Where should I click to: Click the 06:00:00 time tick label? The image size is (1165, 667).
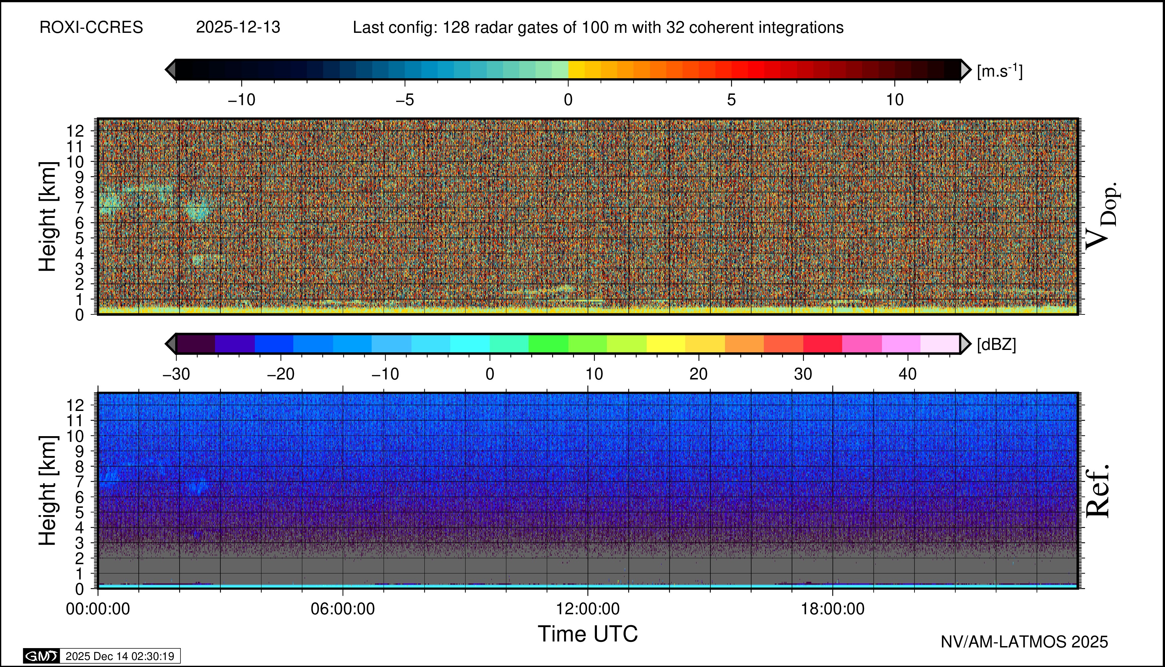click(x=342, y=609)
